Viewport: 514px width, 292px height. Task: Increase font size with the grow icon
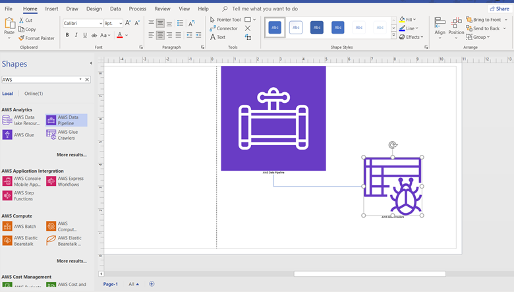(128, 23)
